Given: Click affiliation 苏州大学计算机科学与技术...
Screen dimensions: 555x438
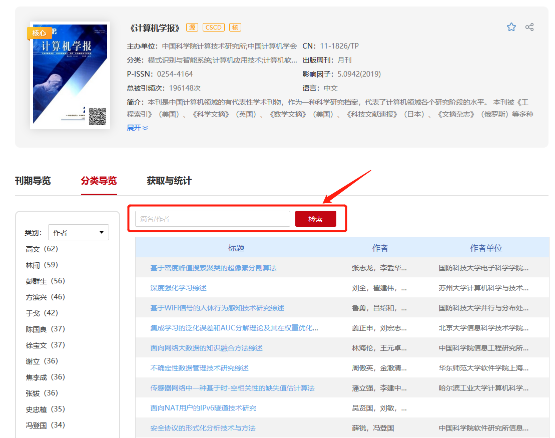Looking at the screenshot, I should (483, 288).
